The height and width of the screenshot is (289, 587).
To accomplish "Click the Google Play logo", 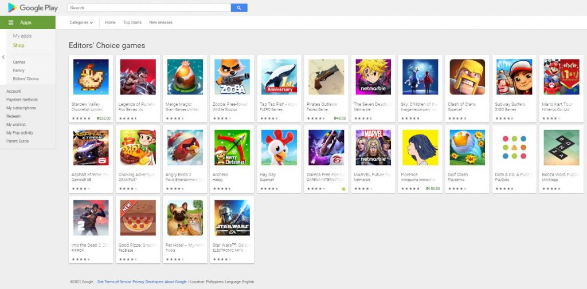I will pos(33,7).
